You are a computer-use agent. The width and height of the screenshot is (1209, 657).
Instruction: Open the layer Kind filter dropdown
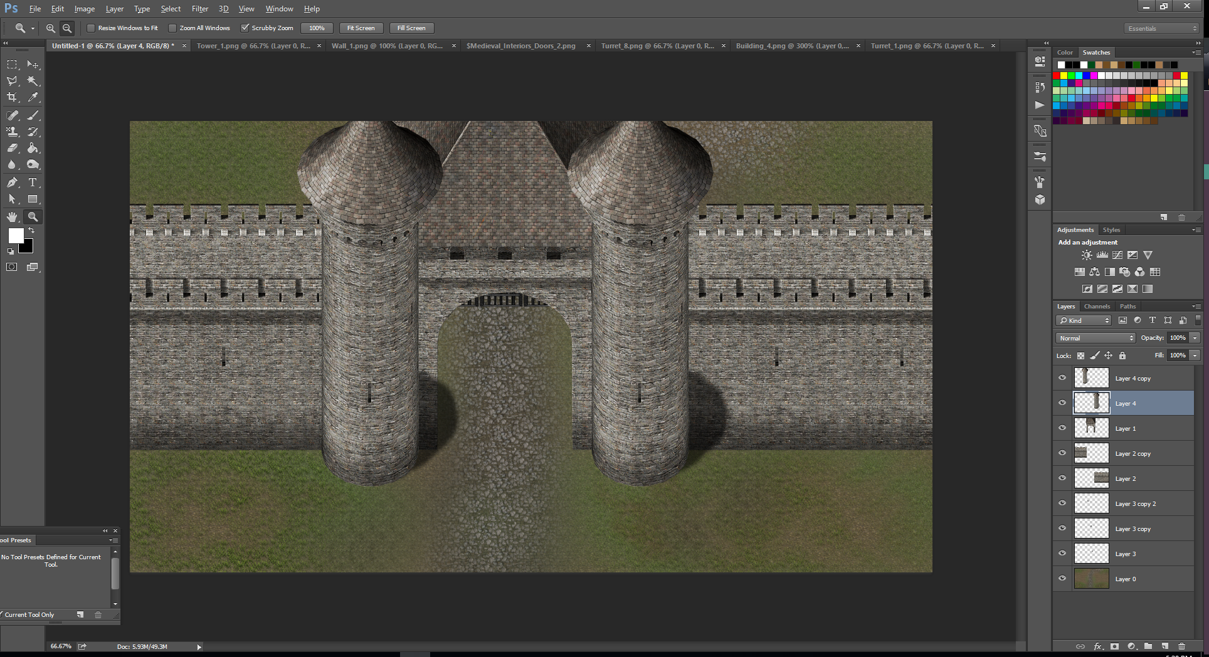[1084, 320]
